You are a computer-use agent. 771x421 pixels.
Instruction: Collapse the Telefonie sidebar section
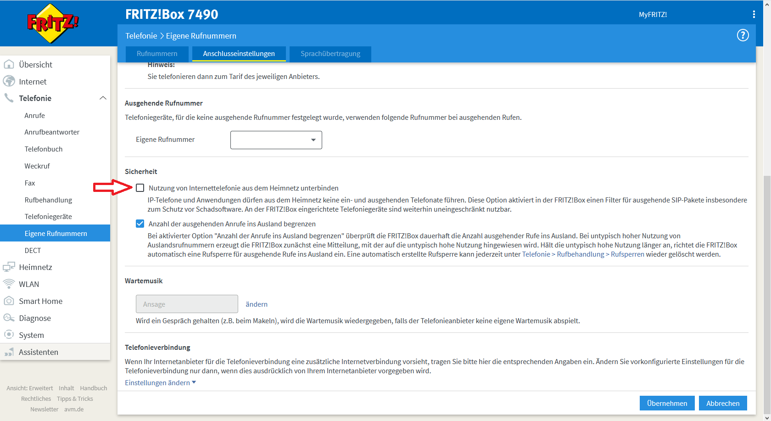tap(103, 98)
